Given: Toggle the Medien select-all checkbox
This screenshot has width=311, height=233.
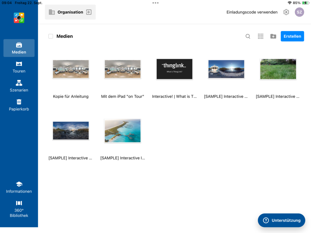Looking at the screenshot, I should click(x=51, y=36).
